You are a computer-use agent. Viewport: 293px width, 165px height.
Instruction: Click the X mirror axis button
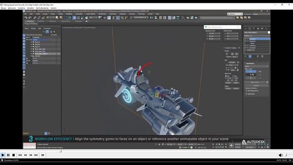tap(251, 71)
